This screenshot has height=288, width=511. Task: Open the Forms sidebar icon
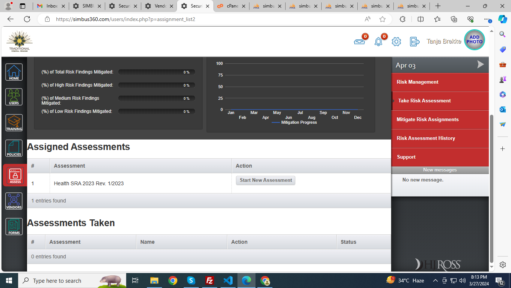tap(14, 227)
